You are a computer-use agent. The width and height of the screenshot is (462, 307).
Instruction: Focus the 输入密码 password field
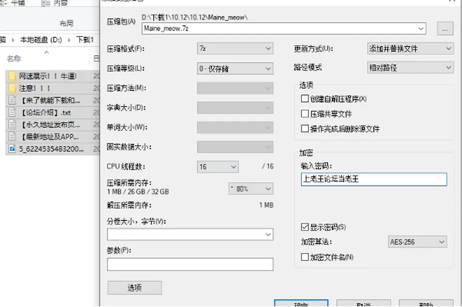click(x=373, y=179)
